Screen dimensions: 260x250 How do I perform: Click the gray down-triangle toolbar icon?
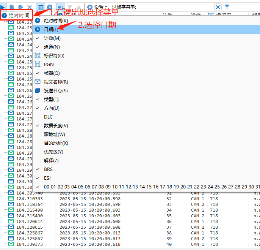70,7
